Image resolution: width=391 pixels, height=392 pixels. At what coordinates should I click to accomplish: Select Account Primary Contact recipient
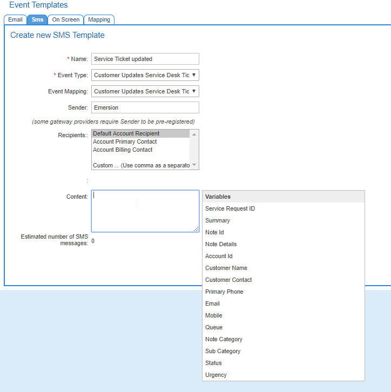point(125,141)
